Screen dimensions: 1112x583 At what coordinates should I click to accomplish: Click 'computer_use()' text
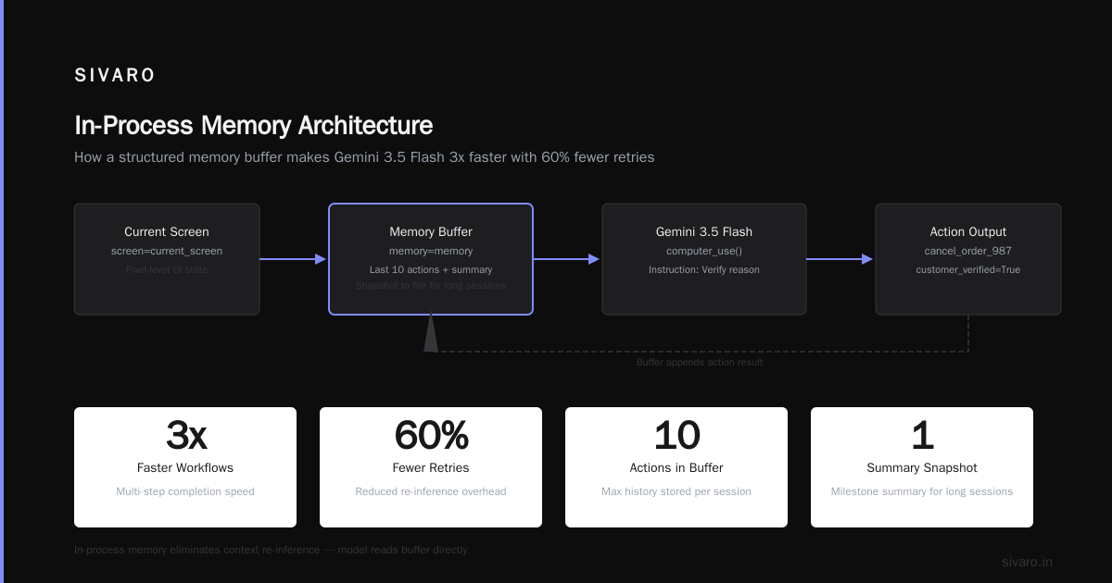pos(704,251)
